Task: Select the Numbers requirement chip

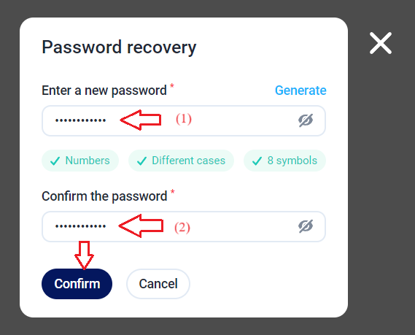Action: click(x=80, y=161)
